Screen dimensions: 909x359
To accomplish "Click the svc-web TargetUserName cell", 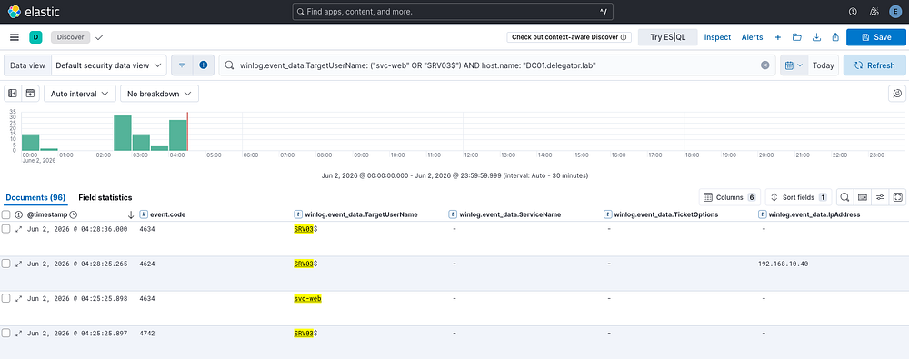I will click(308, 299).
